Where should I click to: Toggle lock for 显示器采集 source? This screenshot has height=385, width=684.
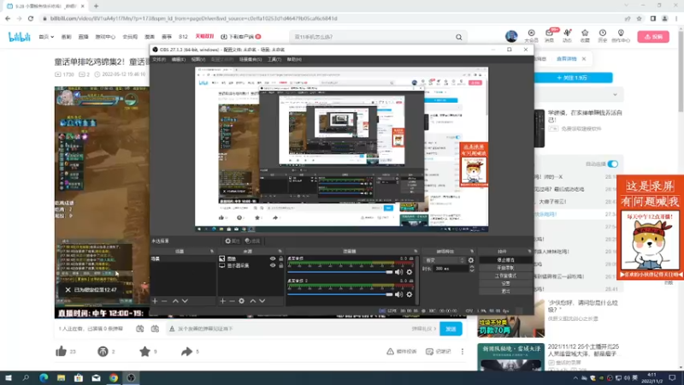click(x=281, y=265)
